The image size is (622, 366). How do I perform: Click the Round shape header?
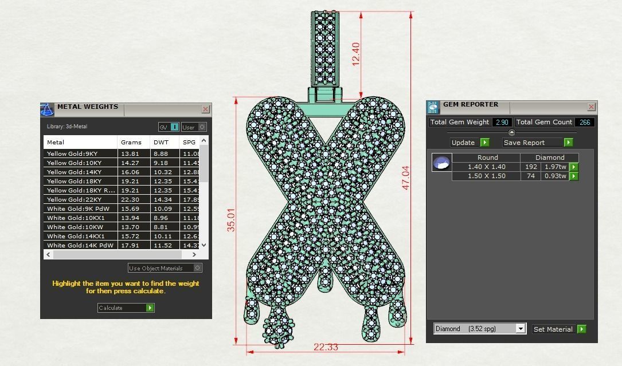(x=487, y=158)
